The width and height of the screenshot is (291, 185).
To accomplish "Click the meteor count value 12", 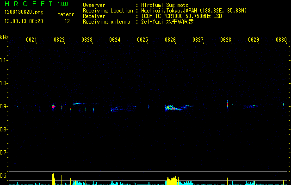I will tap(67, 21).
